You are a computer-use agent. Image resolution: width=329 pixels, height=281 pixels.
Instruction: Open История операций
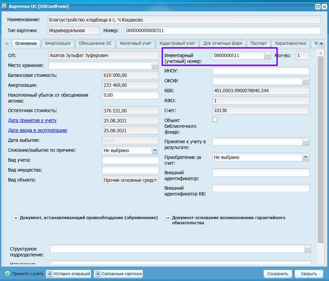[x=69, y=273]
